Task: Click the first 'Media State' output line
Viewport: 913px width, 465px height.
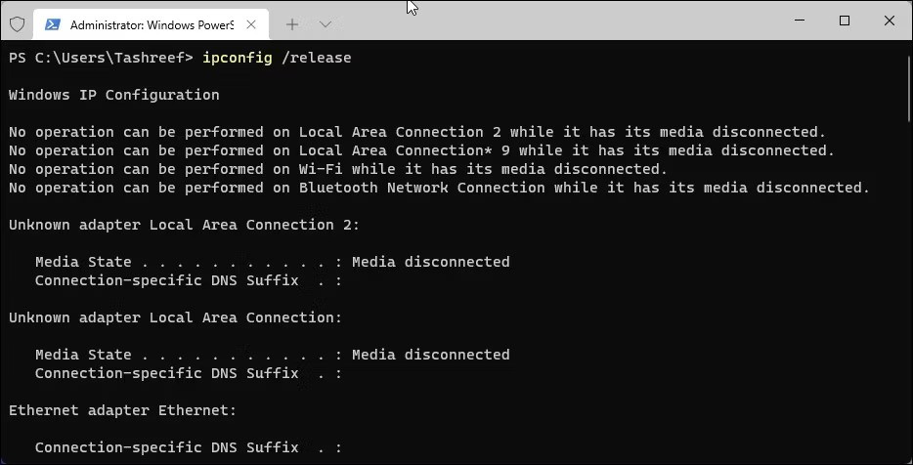Action: (x=272, y=262)
